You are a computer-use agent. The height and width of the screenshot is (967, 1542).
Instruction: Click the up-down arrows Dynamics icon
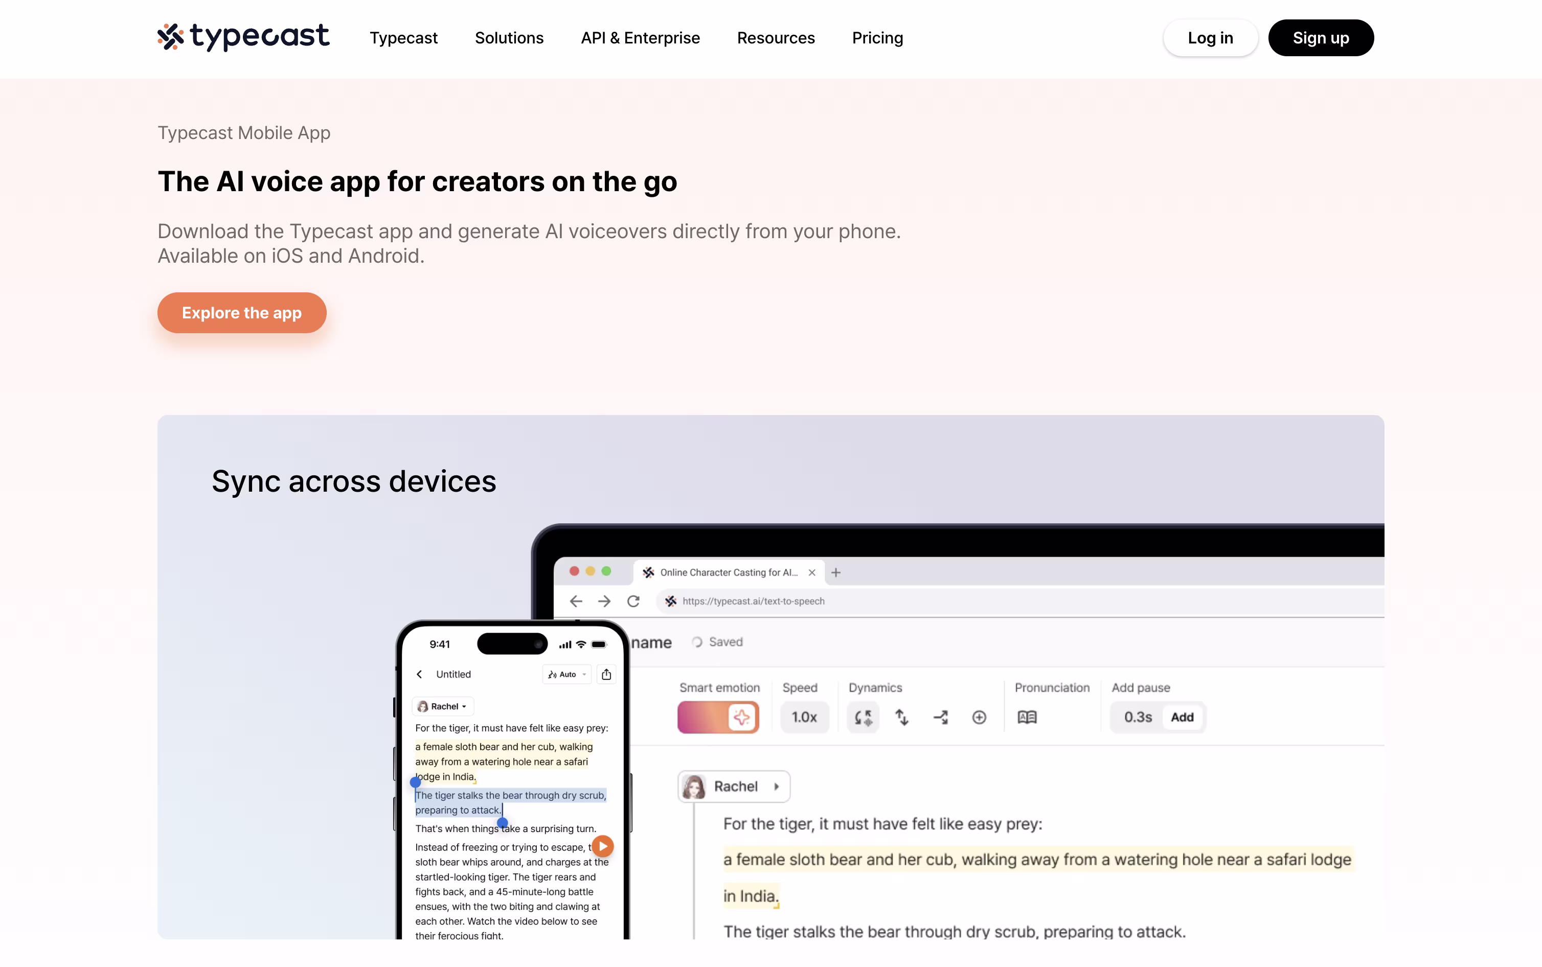[902, 717]
